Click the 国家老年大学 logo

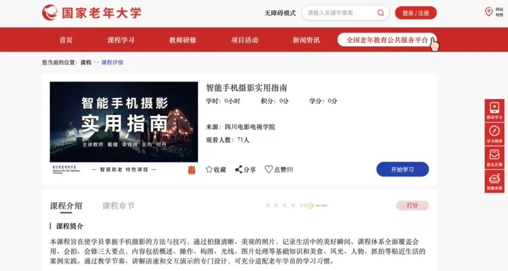coord(92,13)
